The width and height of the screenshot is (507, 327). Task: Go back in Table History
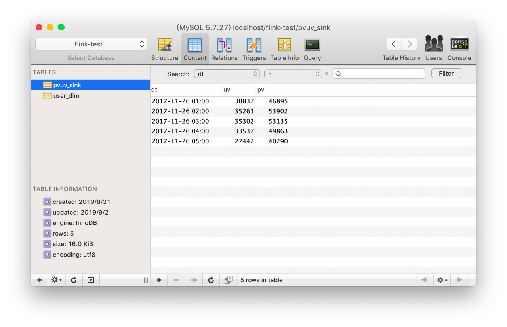point(394,44)
